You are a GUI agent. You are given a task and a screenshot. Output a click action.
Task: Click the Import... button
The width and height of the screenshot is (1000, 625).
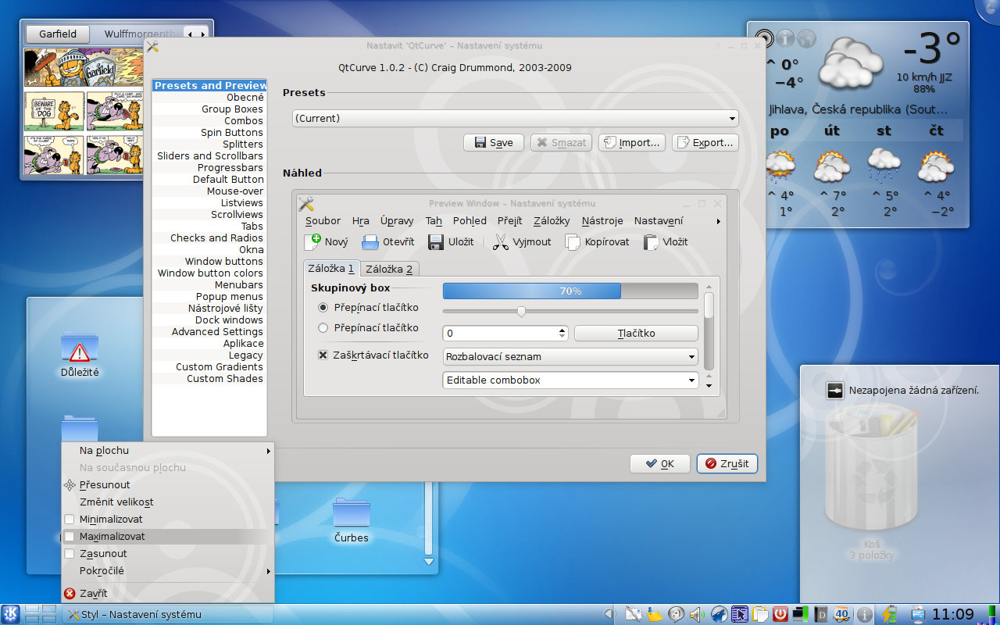pyautogui.click(x=632, y=143)
